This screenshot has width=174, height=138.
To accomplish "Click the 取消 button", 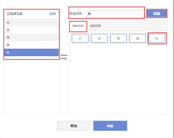I will coord(74,126).
